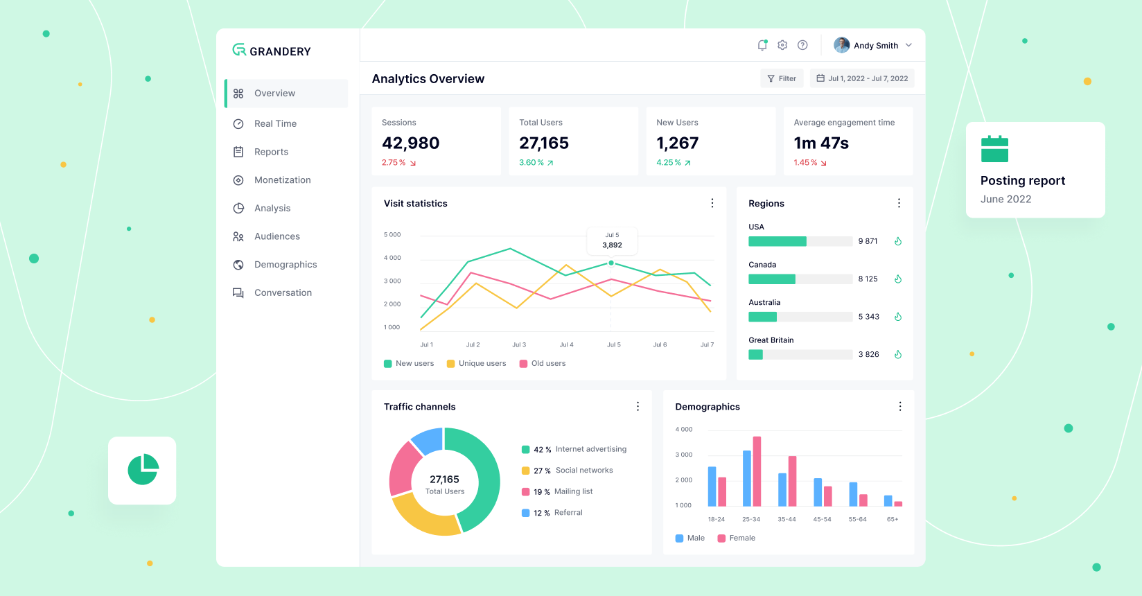Screen dimensions: 1142x596
Task: Click the fire icon next to USA
Action: (x=897, y=241)
